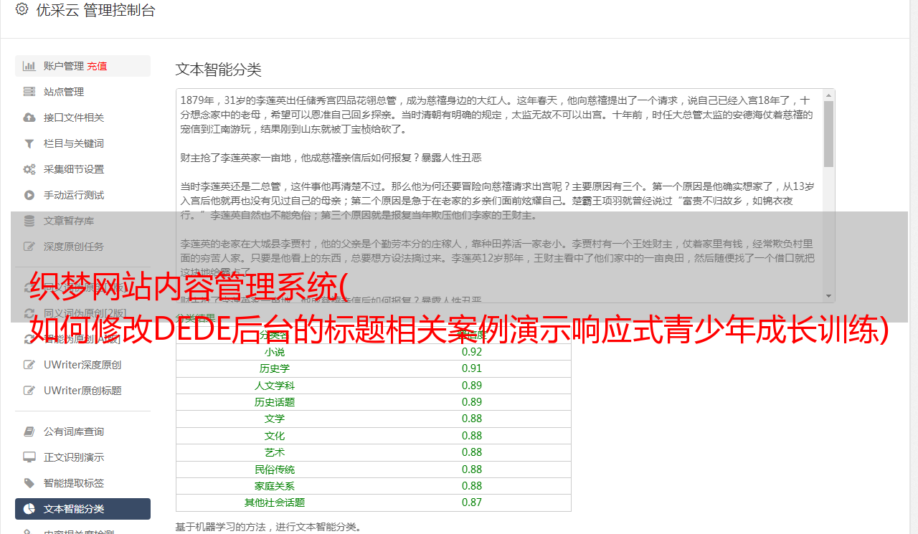Click the text area scrollbar up arrow

point(829,95)
